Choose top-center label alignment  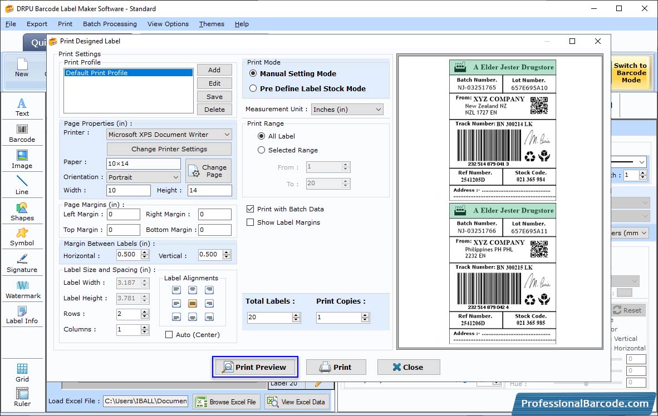pyautogui.click(x=193, y=290)
